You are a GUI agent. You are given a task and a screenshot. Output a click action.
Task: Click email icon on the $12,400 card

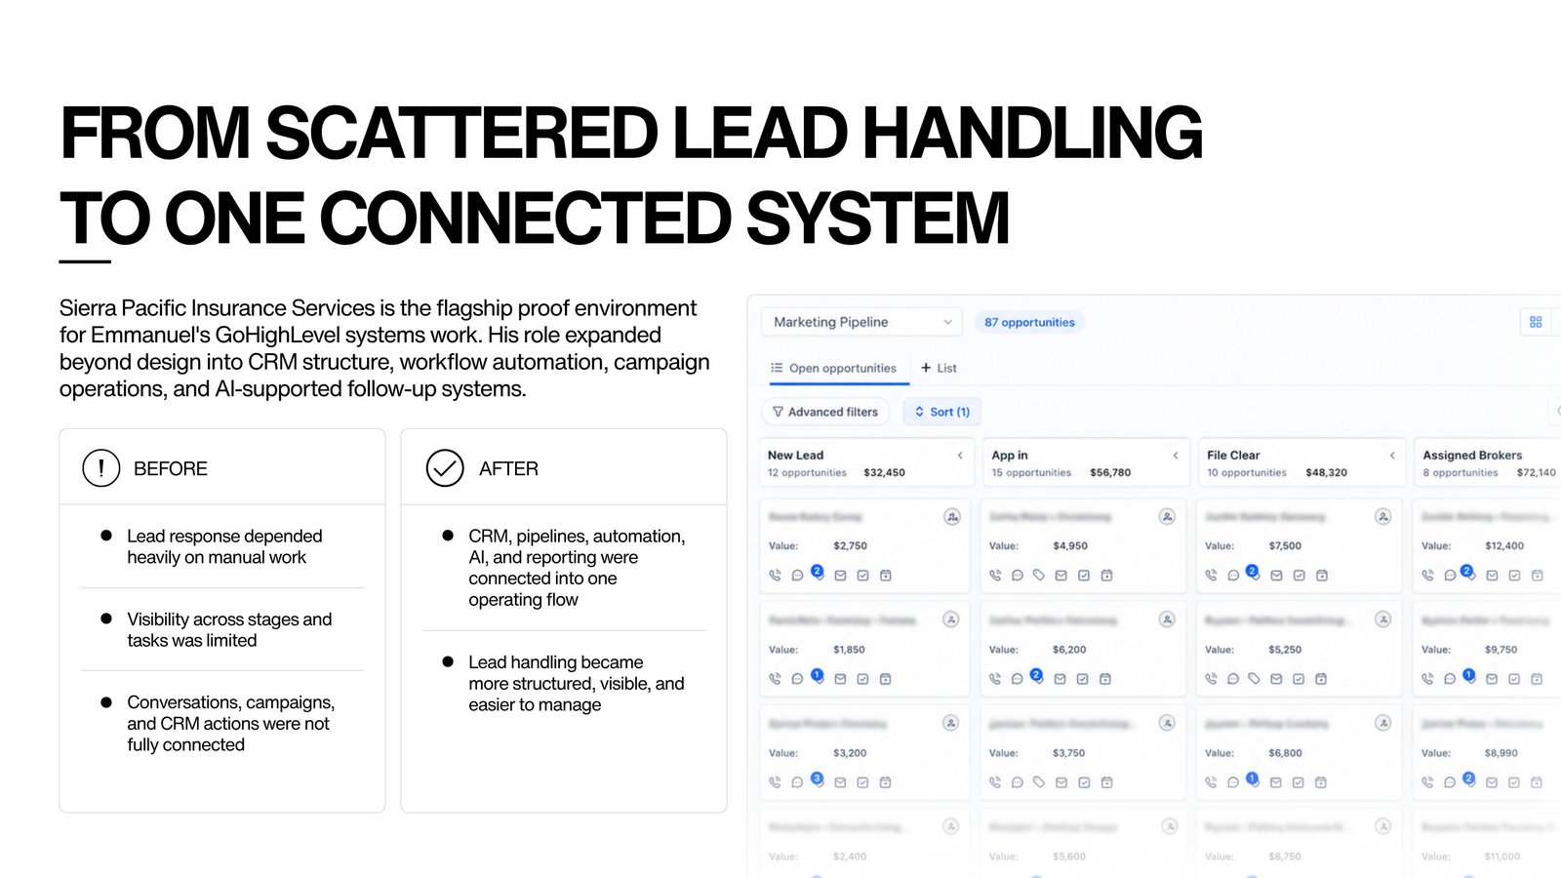click(1492, 576)
